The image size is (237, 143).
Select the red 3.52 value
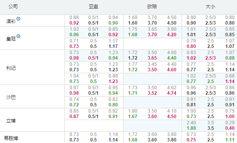tap(152, 93)
